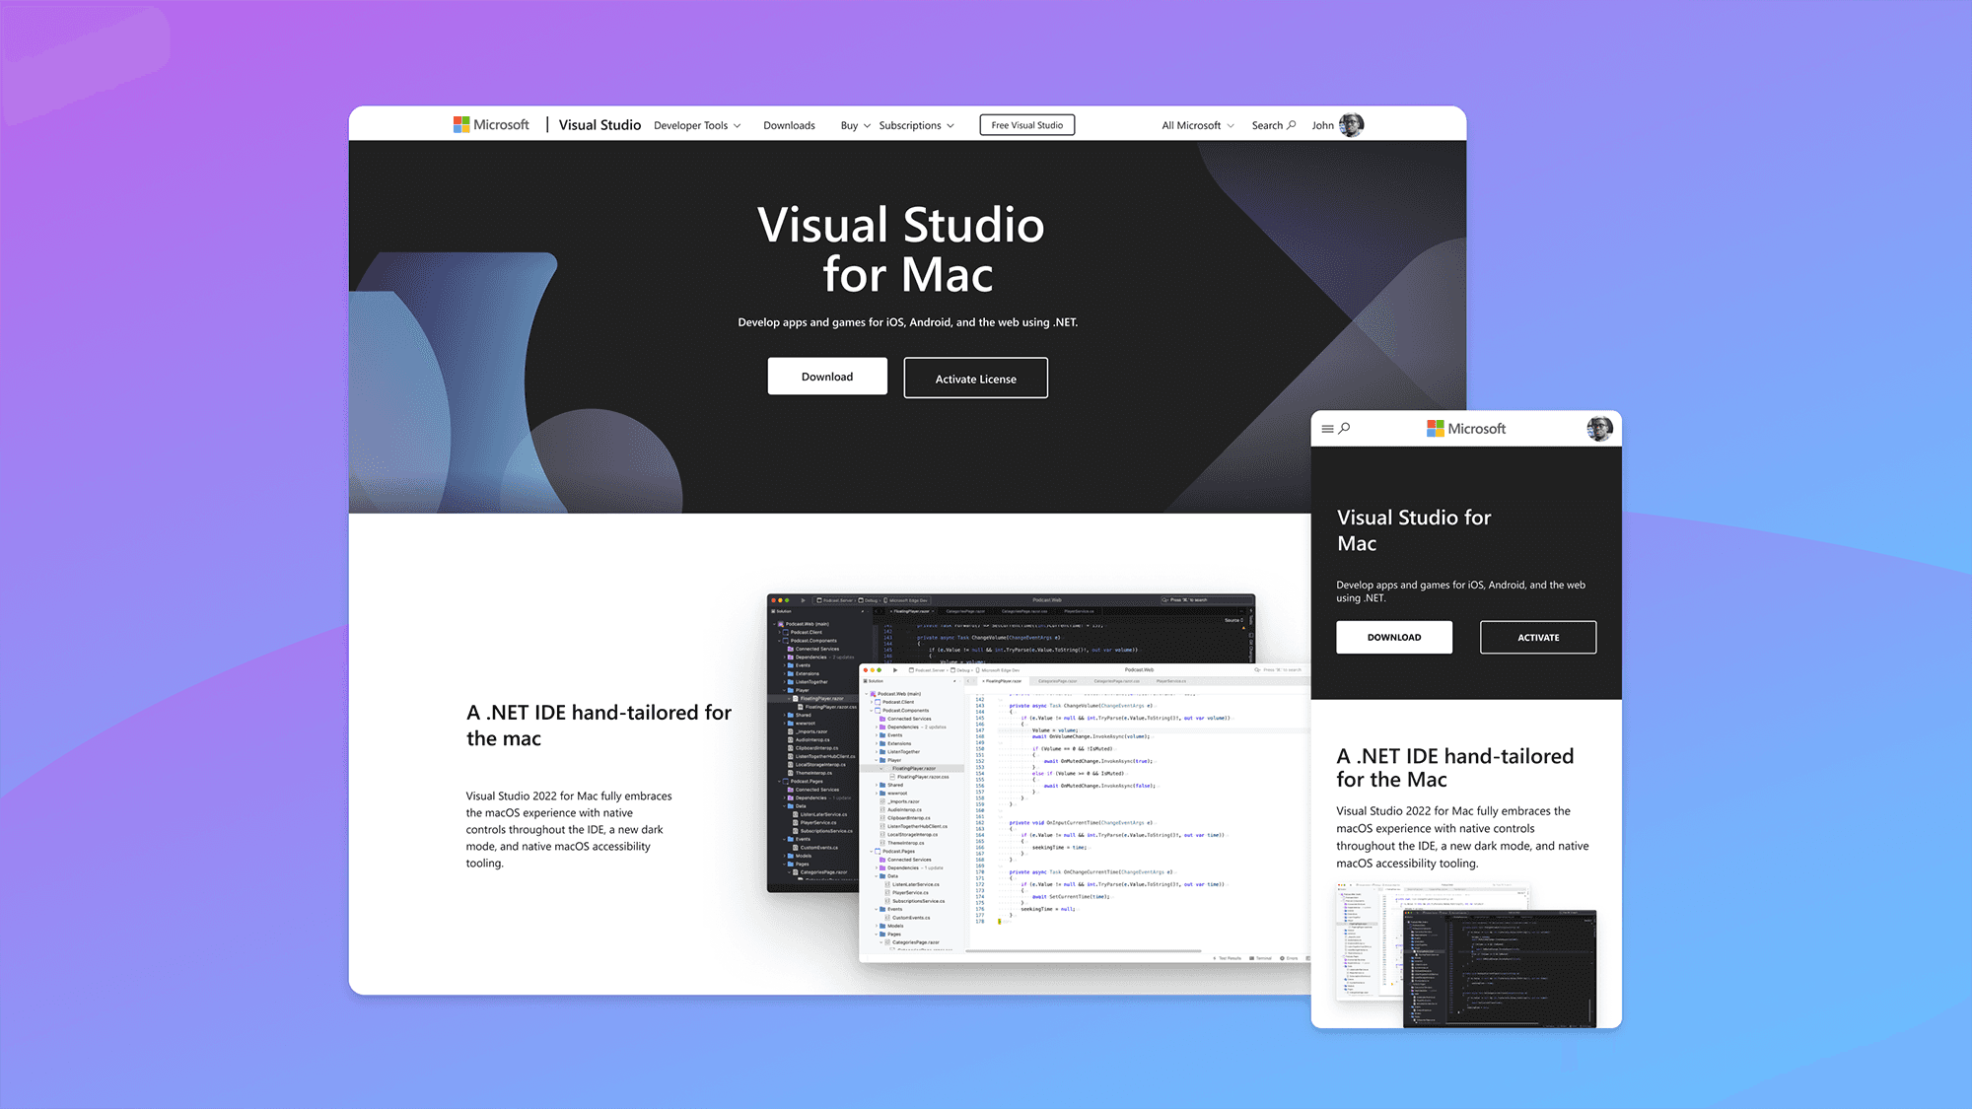Open John's profile avatar in desktop header
Image resolution: width=1972 pixels, height=1109 pixels.
[1352, 125]
